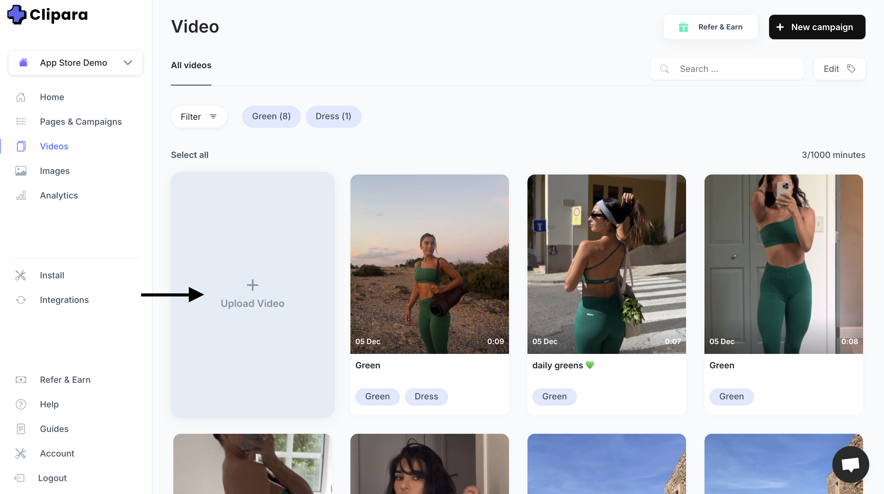Click the Clipara logo icon
The width and height of the screenshot is (884, 494).
click(x=17, y=14)
